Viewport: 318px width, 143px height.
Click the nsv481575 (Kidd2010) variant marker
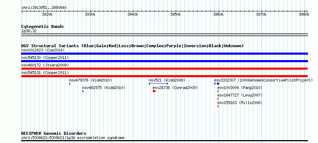point(83,91)
